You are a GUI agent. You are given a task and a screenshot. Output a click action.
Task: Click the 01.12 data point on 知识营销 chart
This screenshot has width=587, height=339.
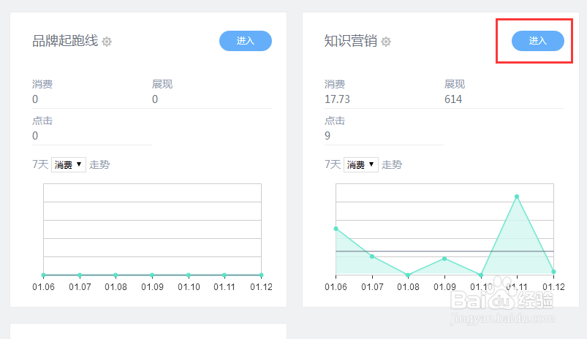[553, 272]
